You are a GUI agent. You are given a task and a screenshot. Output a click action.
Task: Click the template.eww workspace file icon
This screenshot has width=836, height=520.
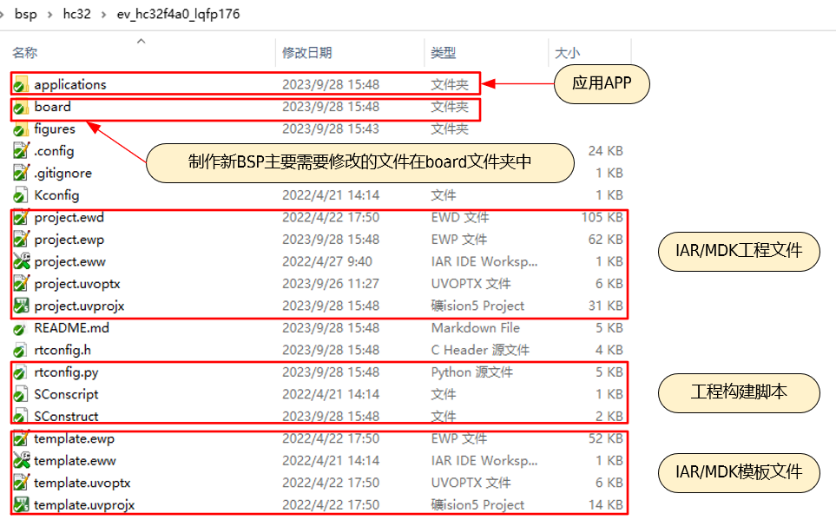click(x=22, y=460)
